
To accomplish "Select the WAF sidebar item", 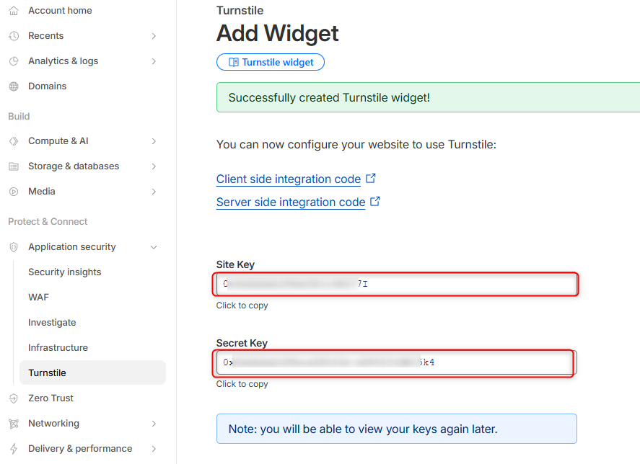I will click(38, 298).
